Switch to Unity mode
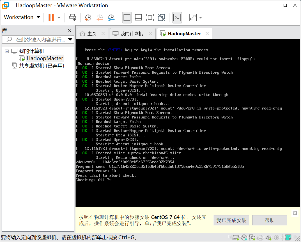 click(162, 17)
